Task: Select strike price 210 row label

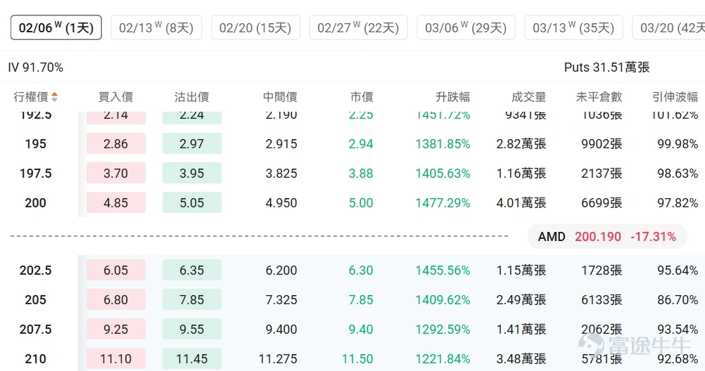Action: [x=35, y=359]
